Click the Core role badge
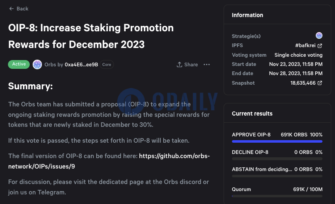This screenshot has height=204, width=335. tap(107, 65)
